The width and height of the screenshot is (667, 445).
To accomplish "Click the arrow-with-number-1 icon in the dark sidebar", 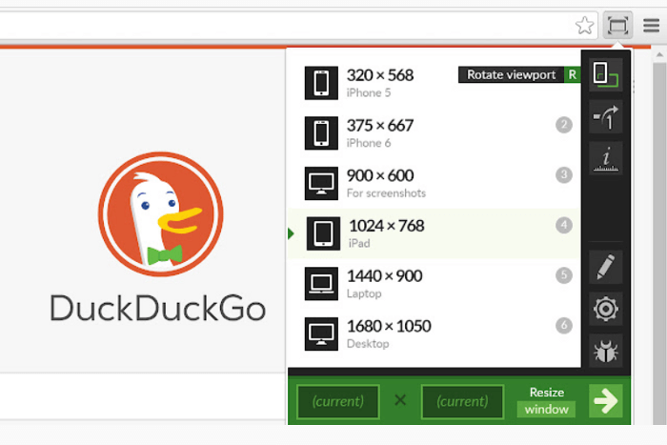I will pos(606,117).
